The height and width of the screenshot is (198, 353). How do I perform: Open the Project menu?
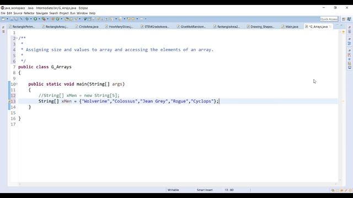[x=64, y=13]
